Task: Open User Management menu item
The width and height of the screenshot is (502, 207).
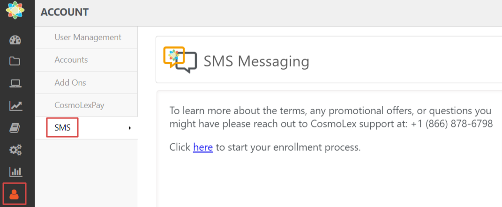Action: 88,37
